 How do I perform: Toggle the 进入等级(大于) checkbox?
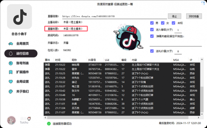(x=152, y=29)
